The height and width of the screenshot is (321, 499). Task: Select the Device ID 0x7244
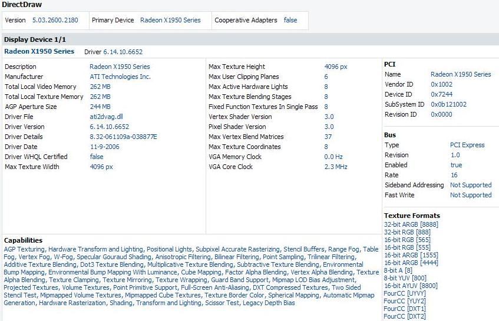click(x=441, y=94)
